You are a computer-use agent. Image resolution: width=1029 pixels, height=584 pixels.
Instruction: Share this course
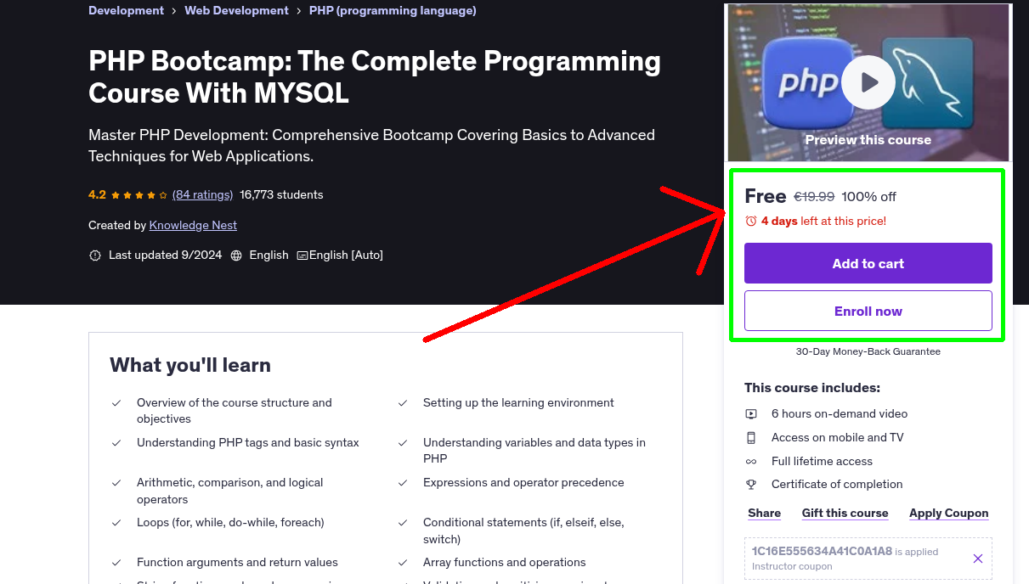coord(765,513)
